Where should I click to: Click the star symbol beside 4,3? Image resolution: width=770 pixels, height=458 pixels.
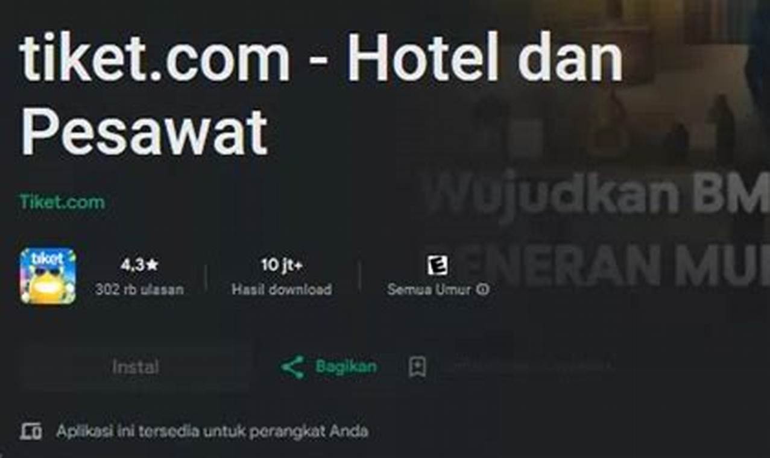click(x=152, y=264)
